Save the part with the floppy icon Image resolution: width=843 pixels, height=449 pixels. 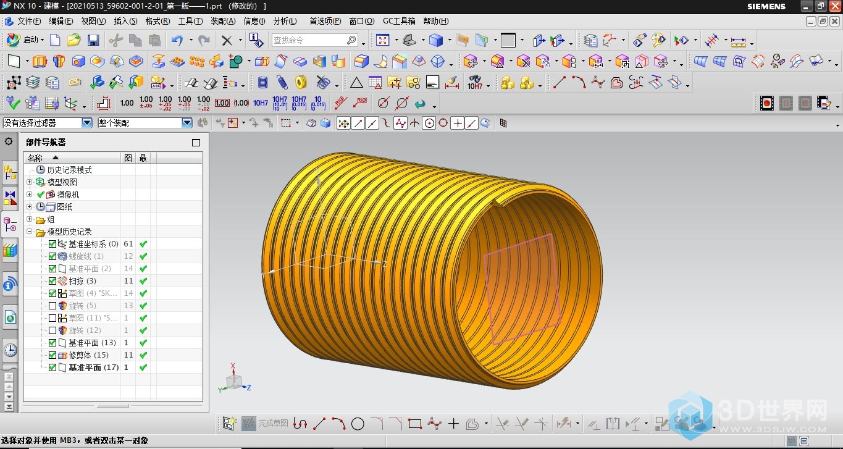click(x=93, y=41)
